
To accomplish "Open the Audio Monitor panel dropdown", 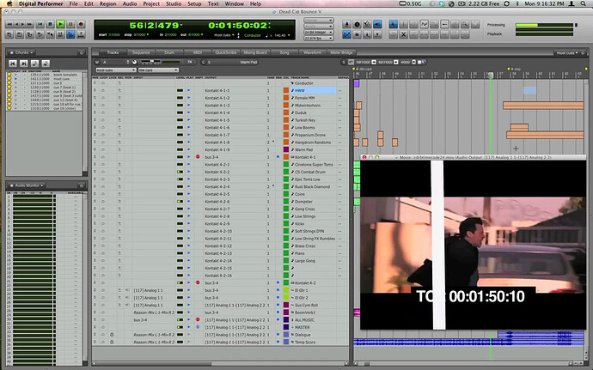I will (27, 185).
